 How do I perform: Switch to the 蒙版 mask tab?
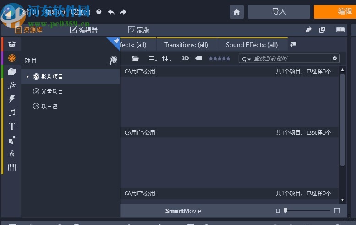point(139,30)
